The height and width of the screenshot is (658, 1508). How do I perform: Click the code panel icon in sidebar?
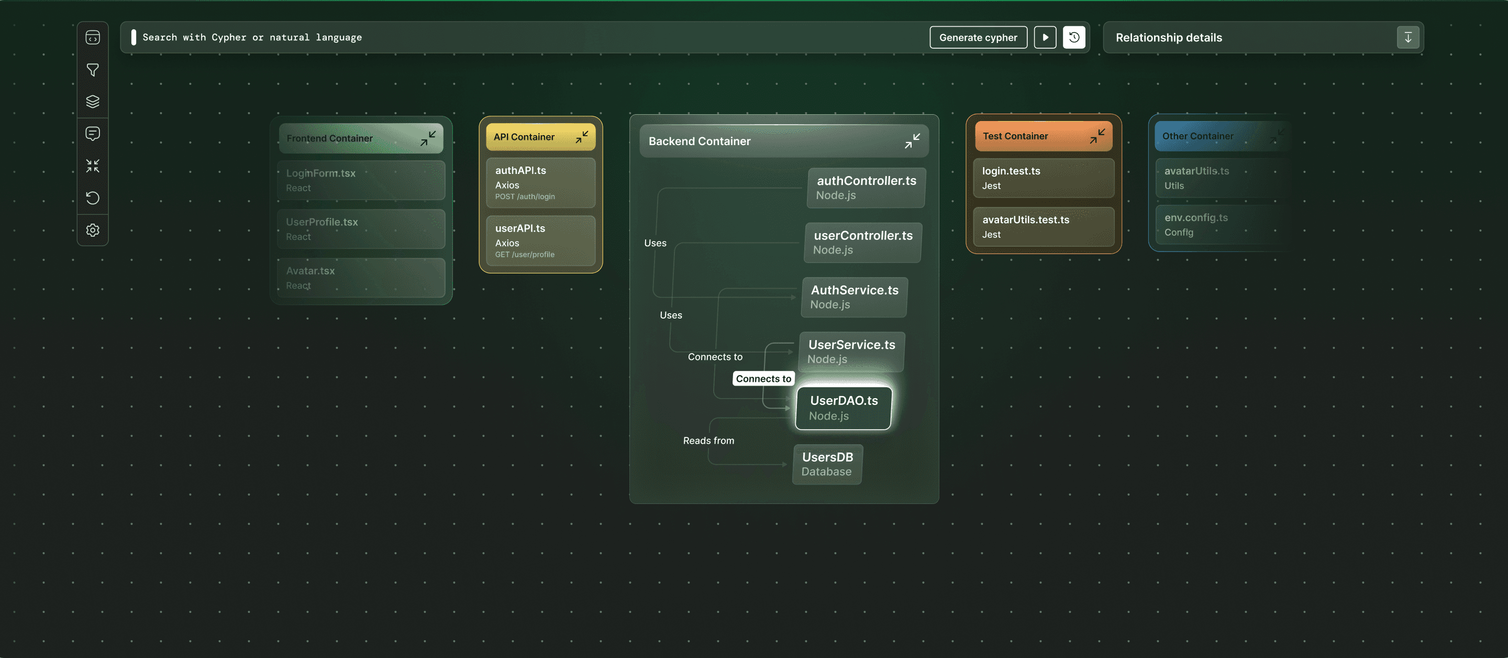point(93,38)
